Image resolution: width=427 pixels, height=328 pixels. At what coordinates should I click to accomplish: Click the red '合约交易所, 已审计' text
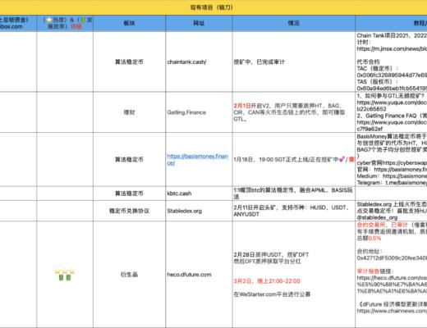point(383,225)
